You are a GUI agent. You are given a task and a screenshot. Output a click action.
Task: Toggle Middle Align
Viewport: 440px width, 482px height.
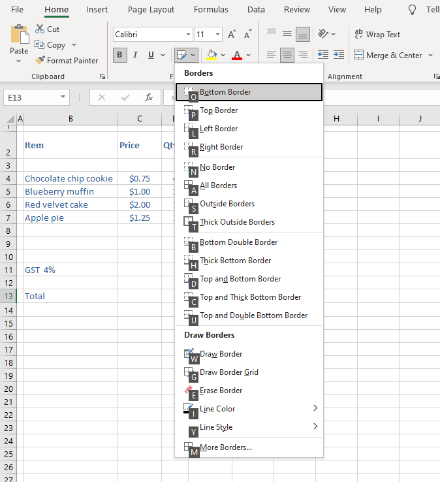pos(287,34)
